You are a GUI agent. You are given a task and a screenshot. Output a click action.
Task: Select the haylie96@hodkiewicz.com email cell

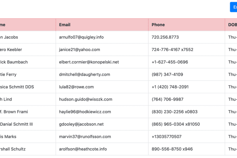pos(85,112)
